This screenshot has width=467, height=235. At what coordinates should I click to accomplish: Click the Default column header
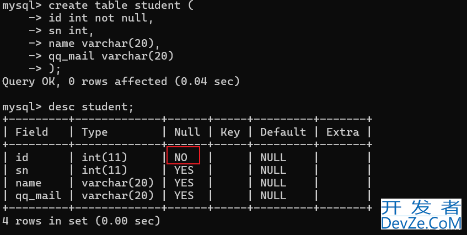click(283, 132)
